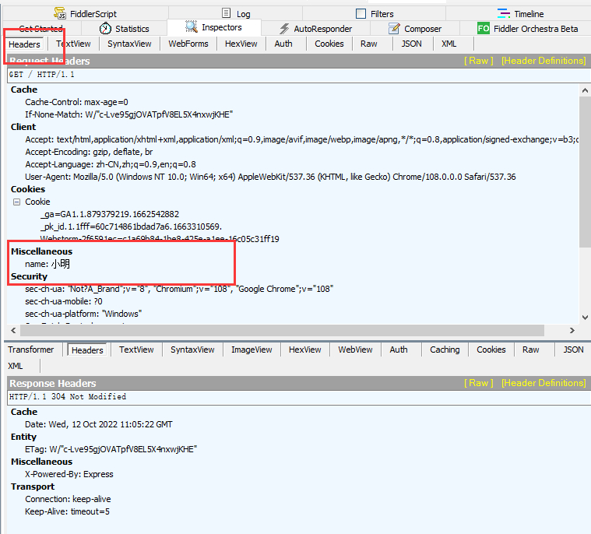
Task: Open Header Definitions link in Request Headers
Action: [x=544, y=61]
